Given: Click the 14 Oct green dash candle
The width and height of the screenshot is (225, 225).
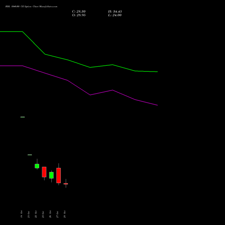Looking at the screenshot, I should pyautogui.click(x=22, y=117).
